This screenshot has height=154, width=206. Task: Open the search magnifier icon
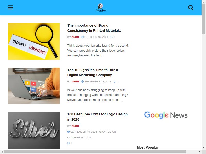tap(191, 8)
